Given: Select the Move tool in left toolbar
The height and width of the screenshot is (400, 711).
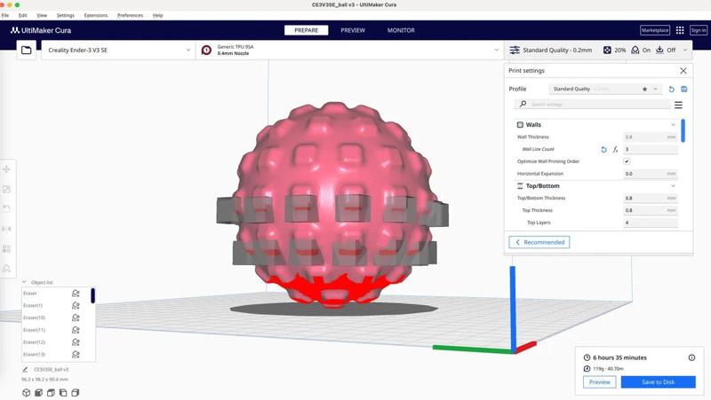Looking at the screenshot, I should point(7,169).
